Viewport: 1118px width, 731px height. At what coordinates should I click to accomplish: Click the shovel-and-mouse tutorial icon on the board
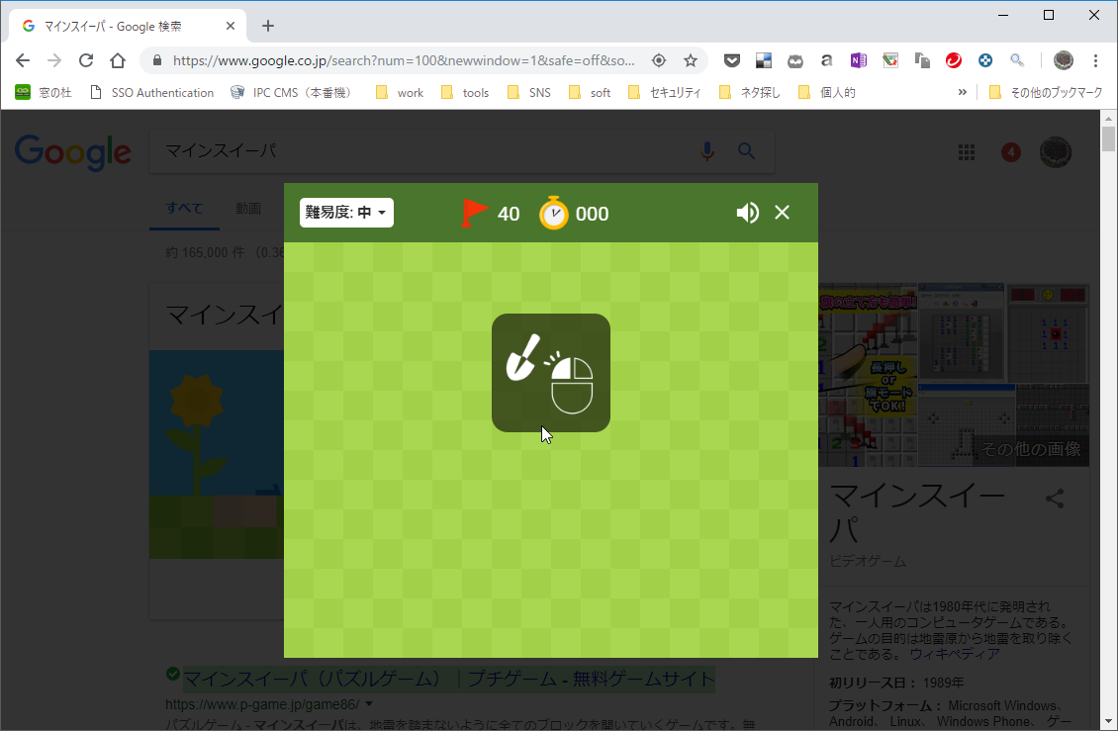[550, 373]
